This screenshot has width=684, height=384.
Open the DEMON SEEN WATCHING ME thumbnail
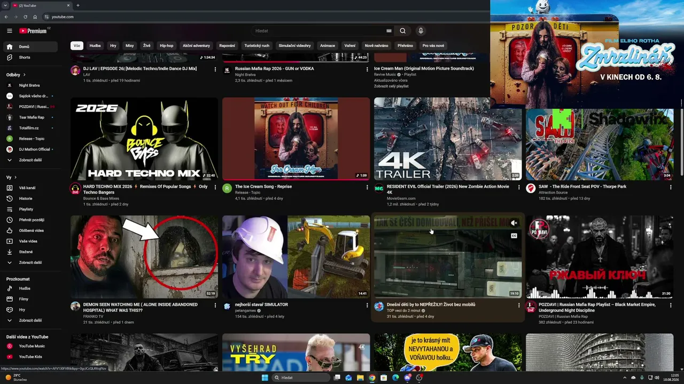[144, 257]
